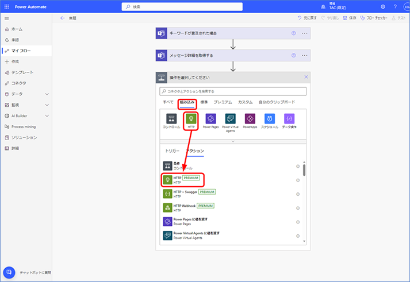Select the PowerApps connector icon
Viewport: 410px width, 282px height.
250,119
